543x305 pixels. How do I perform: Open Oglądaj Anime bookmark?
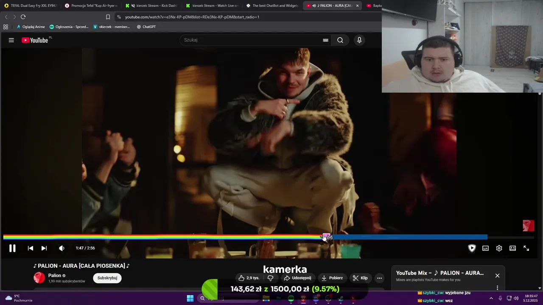coord(31,27)
